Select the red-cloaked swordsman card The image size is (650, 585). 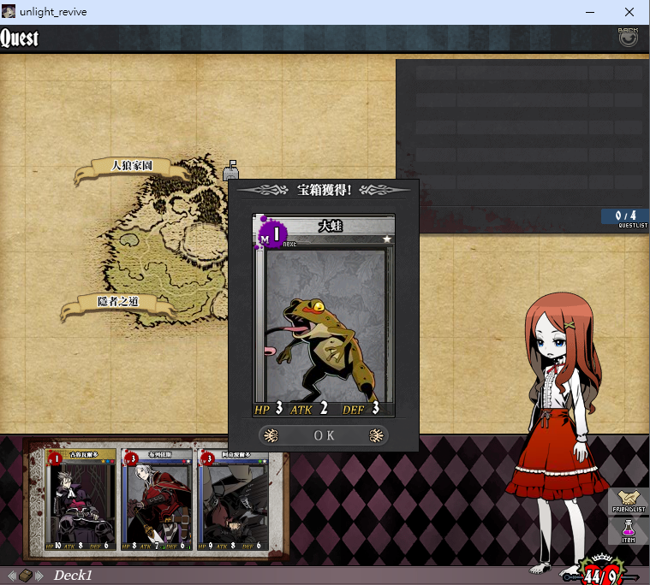[157, 500]
